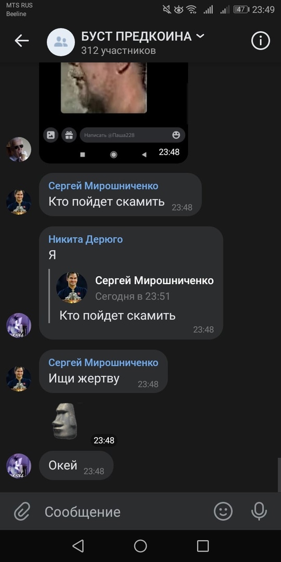Screen dimensions: 281x562
Task: Tap the back arrow in chat header
Action: 21,41
